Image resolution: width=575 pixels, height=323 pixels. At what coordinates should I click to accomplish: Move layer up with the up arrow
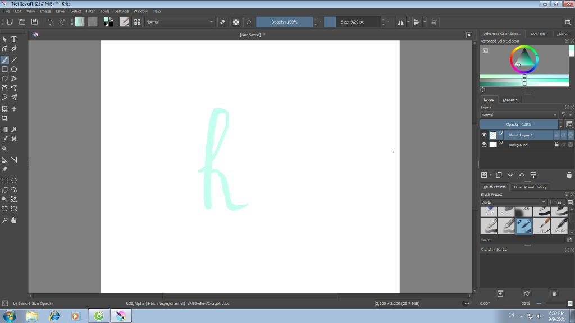click(x=522, y=175)
